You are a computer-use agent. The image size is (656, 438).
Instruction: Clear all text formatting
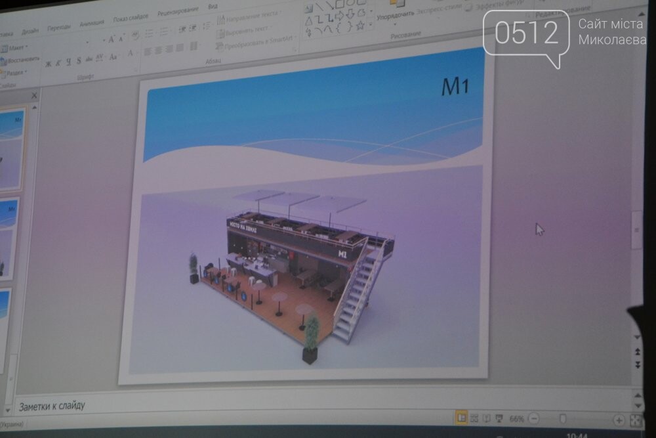pos(134,36)
